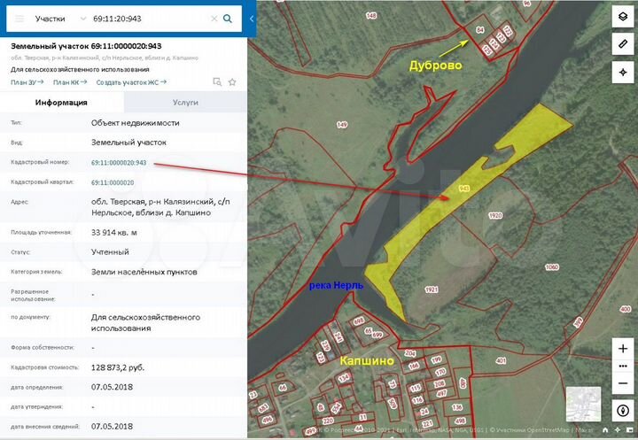
Task: Open the Участки search type dropdown
Action: click(60, 18)
